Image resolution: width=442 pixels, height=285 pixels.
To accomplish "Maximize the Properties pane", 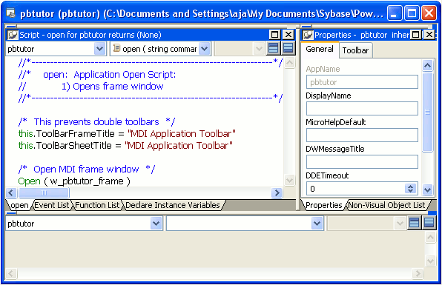I will [x=415, y=35].
